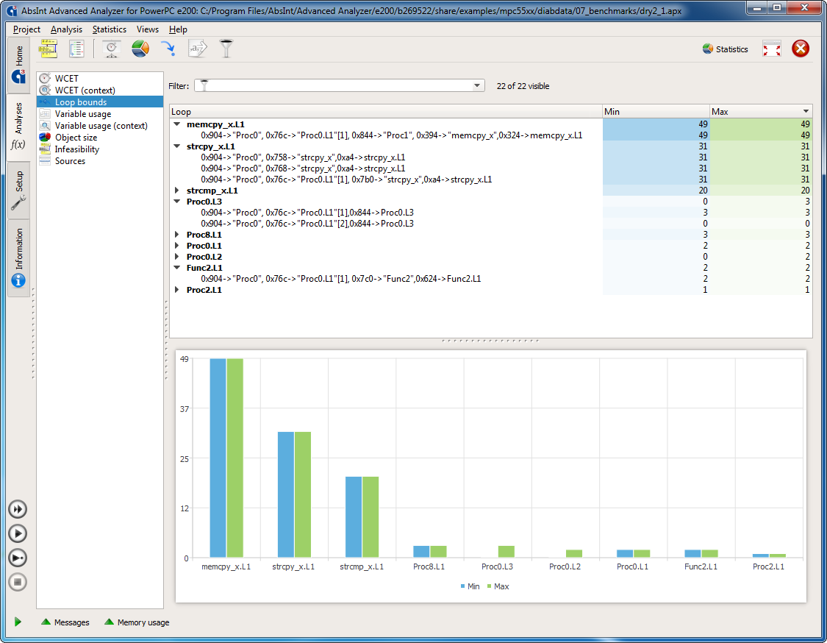Open the WCET (context) view
This screenshot has height=643, width=827.
100,90
